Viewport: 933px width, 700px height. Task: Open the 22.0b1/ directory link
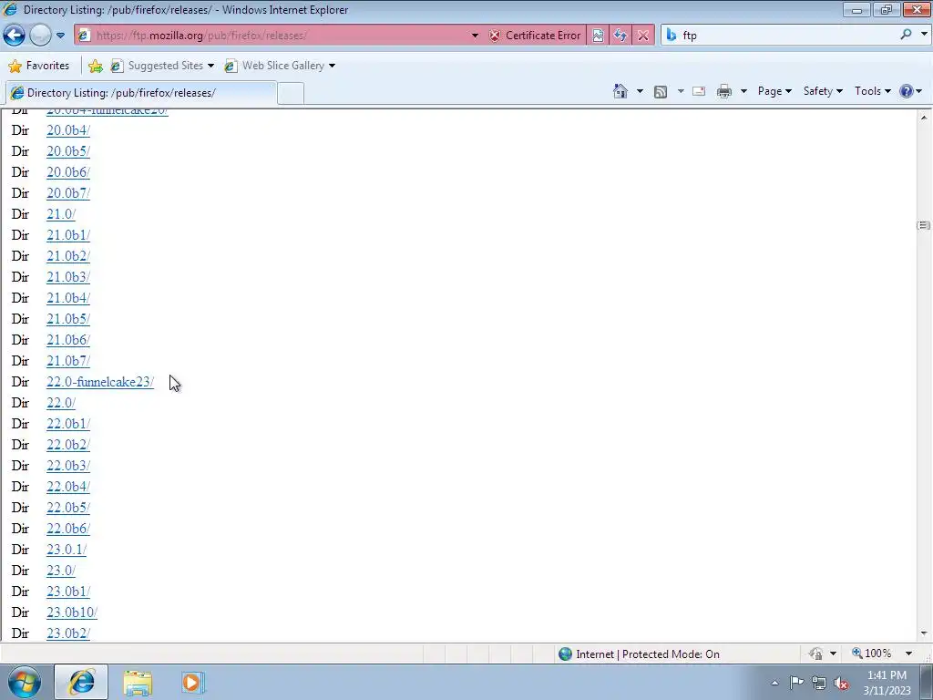click(68, 424)
